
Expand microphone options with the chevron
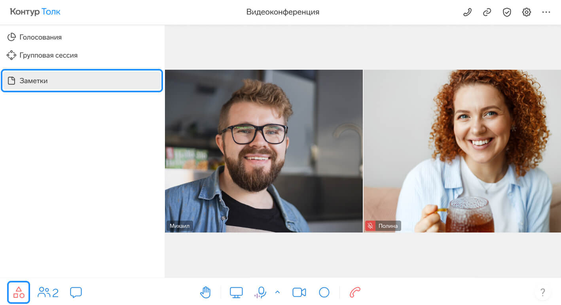pos(277,292)
